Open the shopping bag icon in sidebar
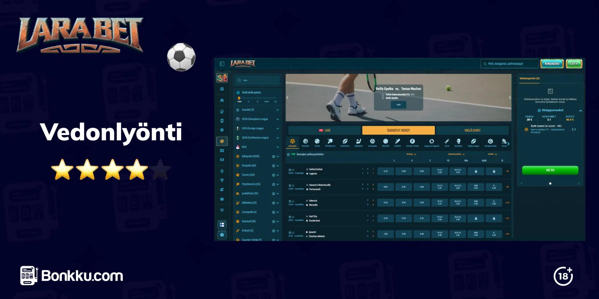 pos(222,199)
